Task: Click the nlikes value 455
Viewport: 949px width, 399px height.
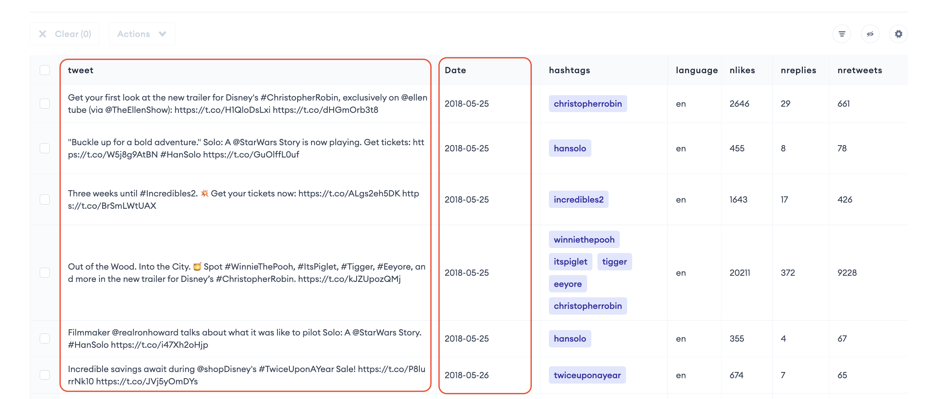Action: point(737,148)
